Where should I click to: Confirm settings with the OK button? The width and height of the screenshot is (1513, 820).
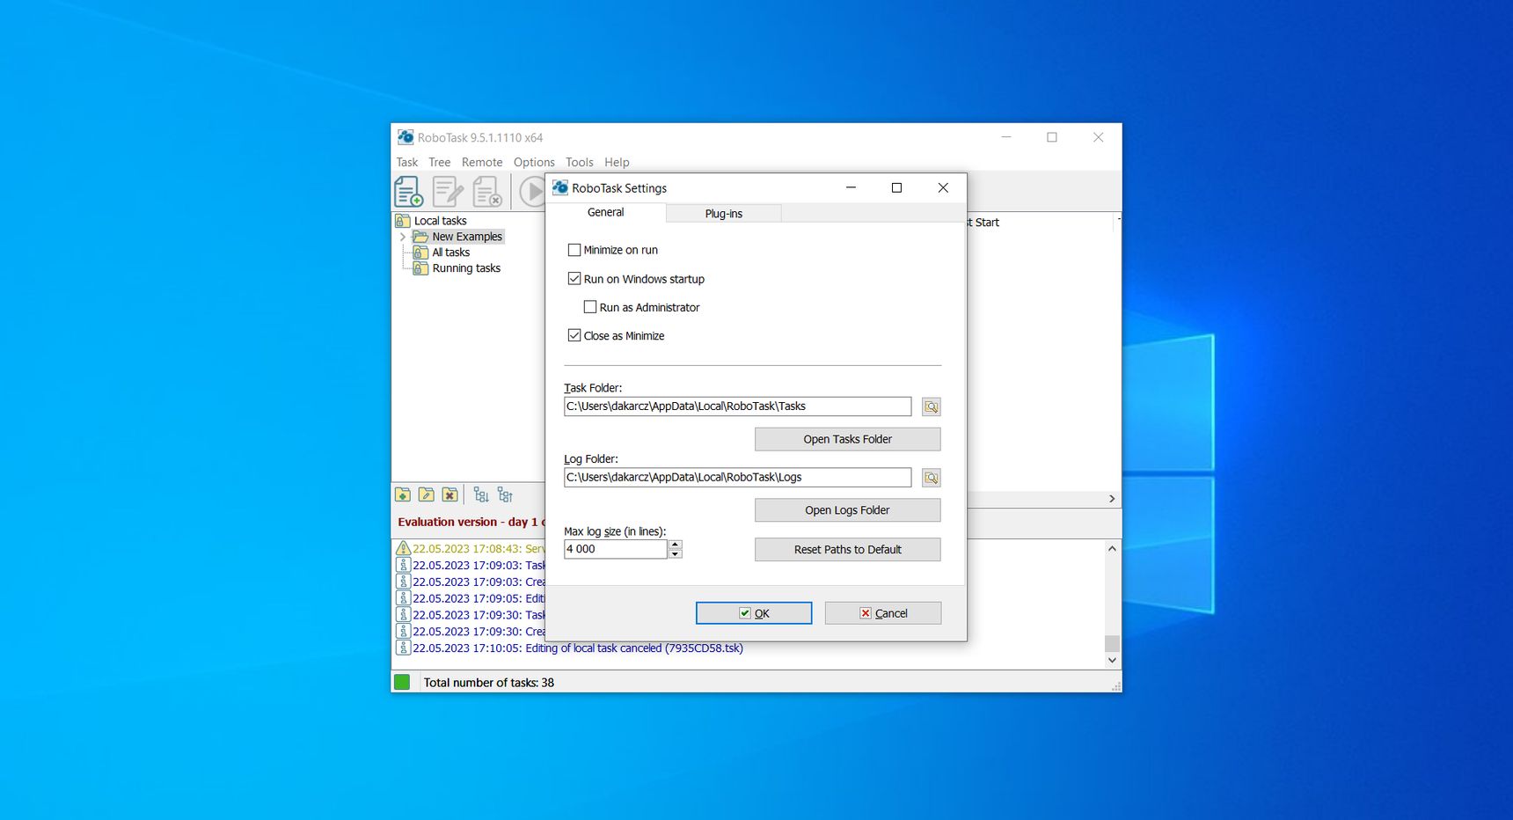pos(754,613)
